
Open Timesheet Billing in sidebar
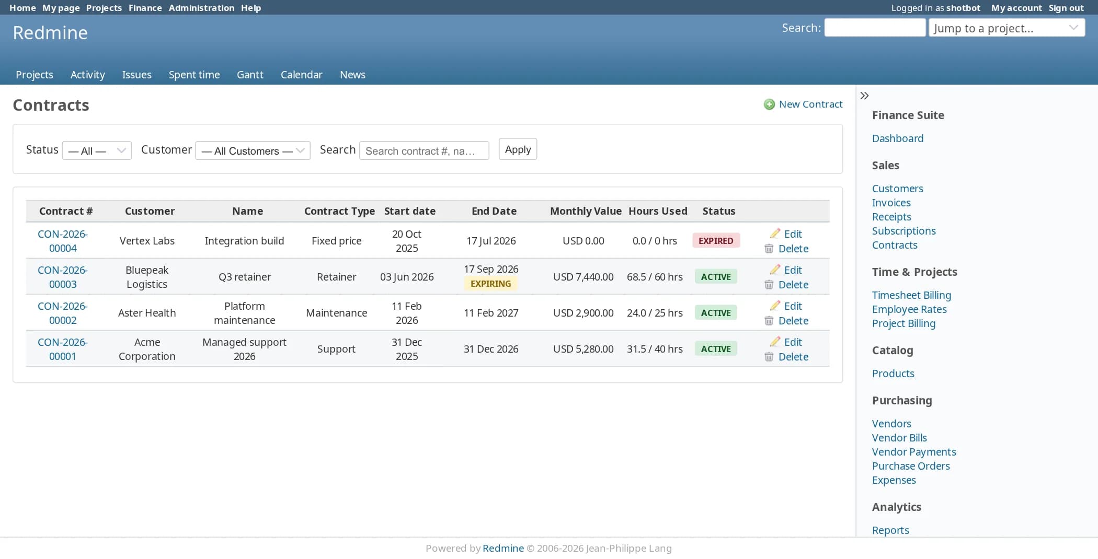911,295
